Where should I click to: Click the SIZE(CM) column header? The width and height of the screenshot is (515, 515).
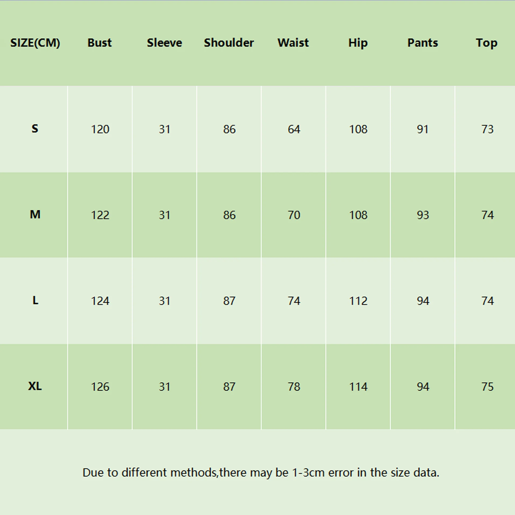35,43
